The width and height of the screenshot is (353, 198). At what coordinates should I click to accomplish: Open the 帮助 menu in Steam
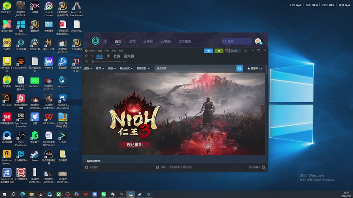click(x=121, y=51)
